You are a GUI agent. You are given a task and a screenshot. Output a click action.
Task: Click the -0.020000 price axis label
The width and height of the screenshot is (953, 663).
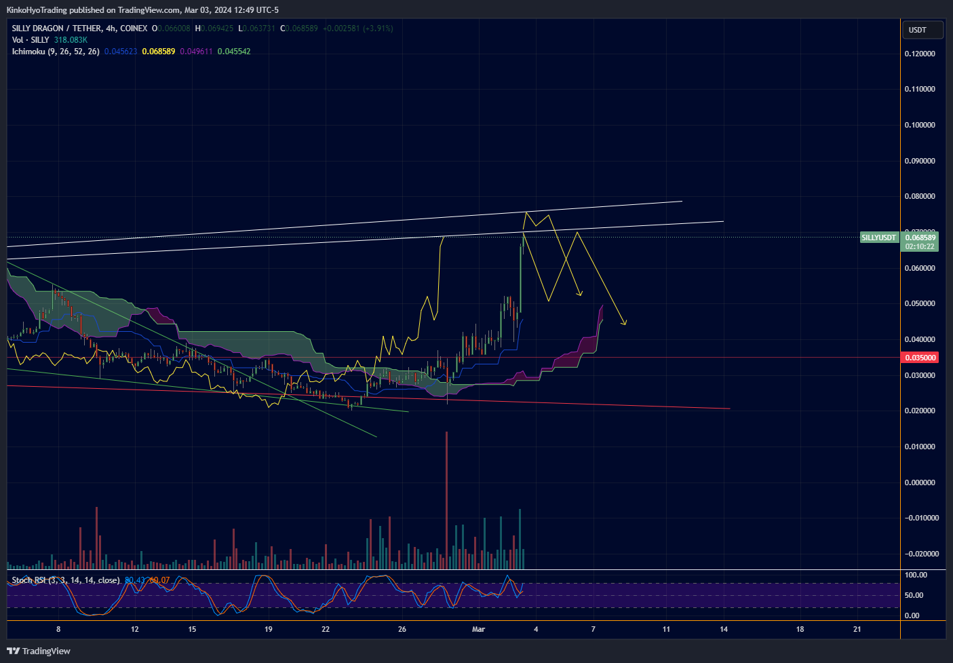pos(922,554)
